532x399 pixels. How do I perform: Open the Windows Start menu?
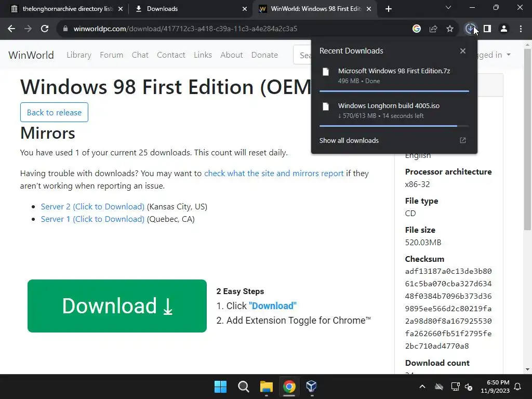point(220,387)
